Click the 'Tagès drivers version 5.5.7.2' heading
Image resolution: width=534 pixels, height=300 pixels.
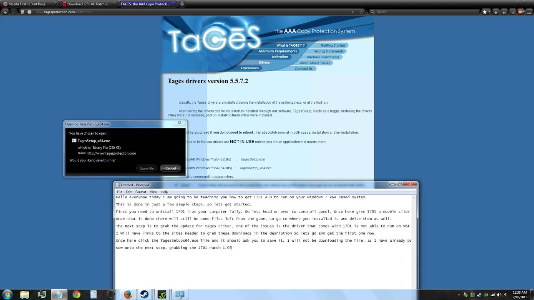click(208, 81)
